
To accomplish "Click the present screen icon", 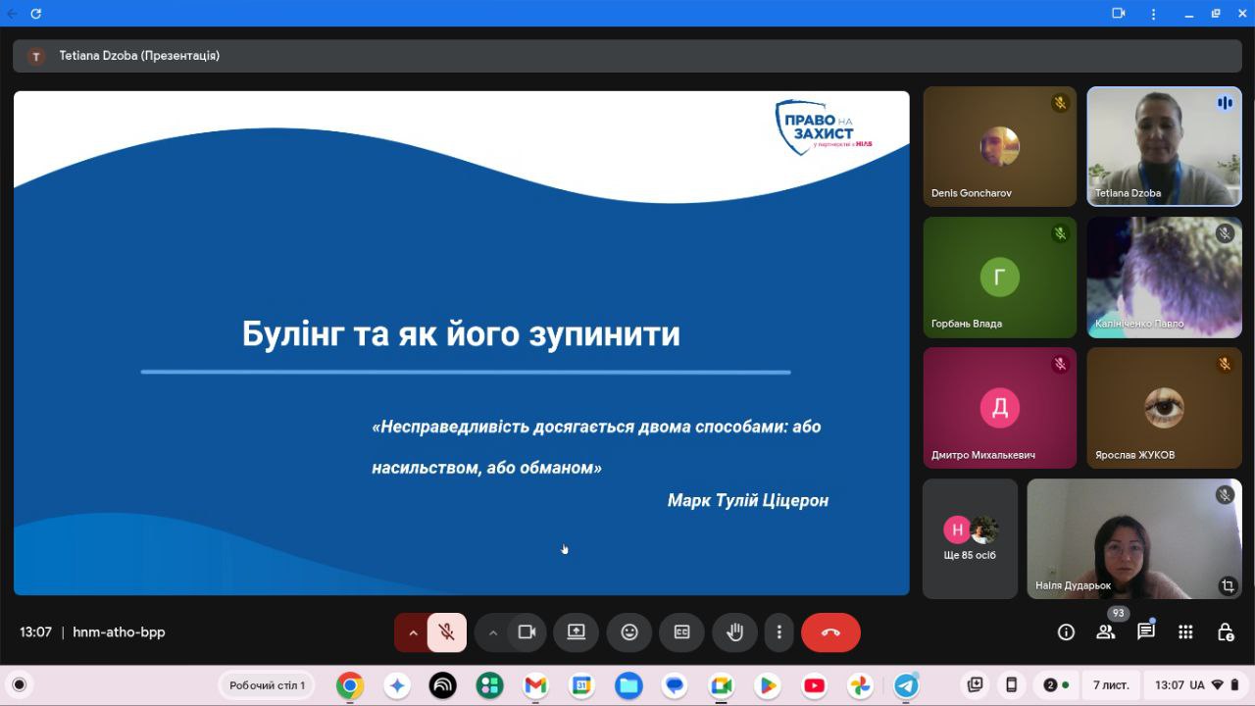I will point(576,632).
